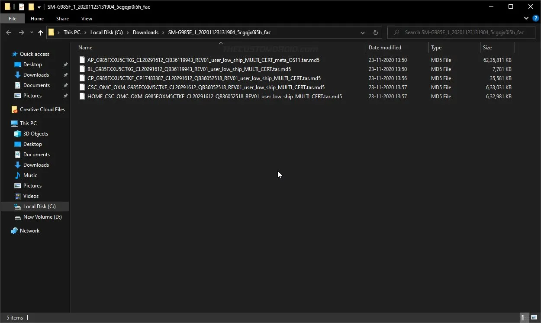Open the address bar history dropdown

coord(363,32)
